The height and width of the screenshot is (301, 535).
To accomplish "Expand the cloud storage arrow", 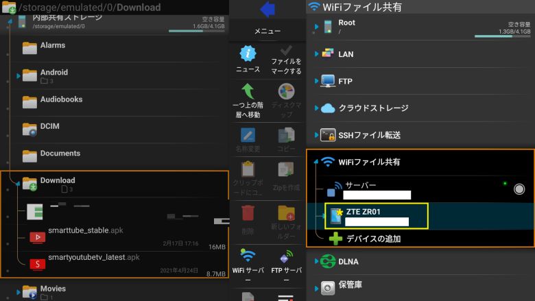I will (x=316, y=108).
